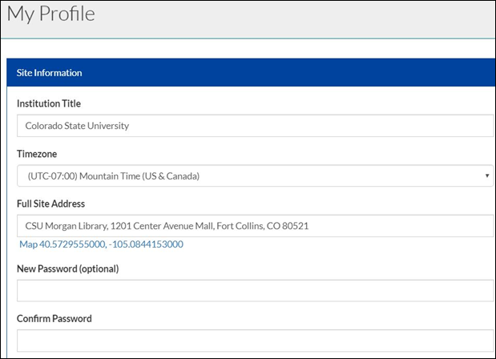The width and height of the screenshot is (496, 359).
Task: Click the Institution Title label
Action: point(49,103)
